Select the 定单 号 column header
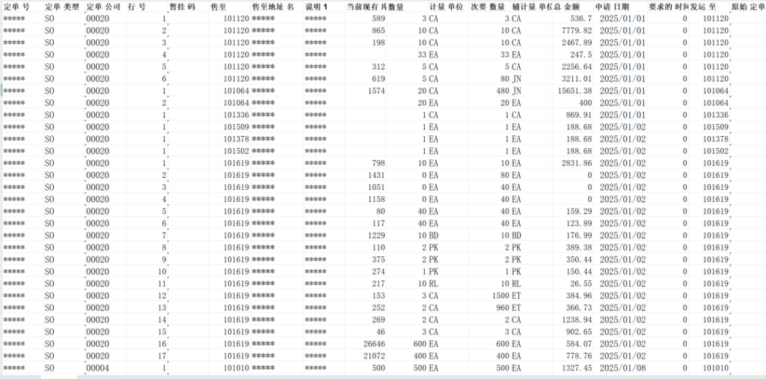The image size is (766, 379). click(16, 7)
